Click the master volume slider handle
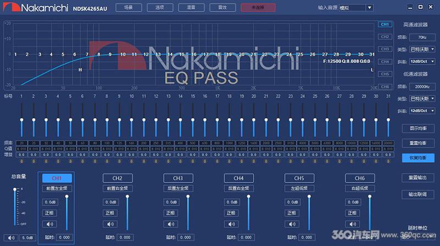The height and width of the screenshot is (246, 440). click(x=15, y=189)
